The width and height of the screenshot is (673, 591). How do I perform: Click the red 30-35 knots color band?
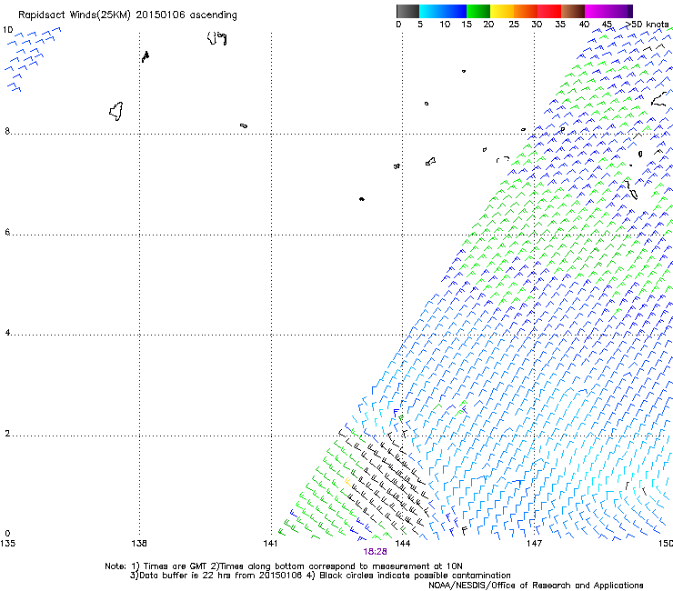point(549,11)
